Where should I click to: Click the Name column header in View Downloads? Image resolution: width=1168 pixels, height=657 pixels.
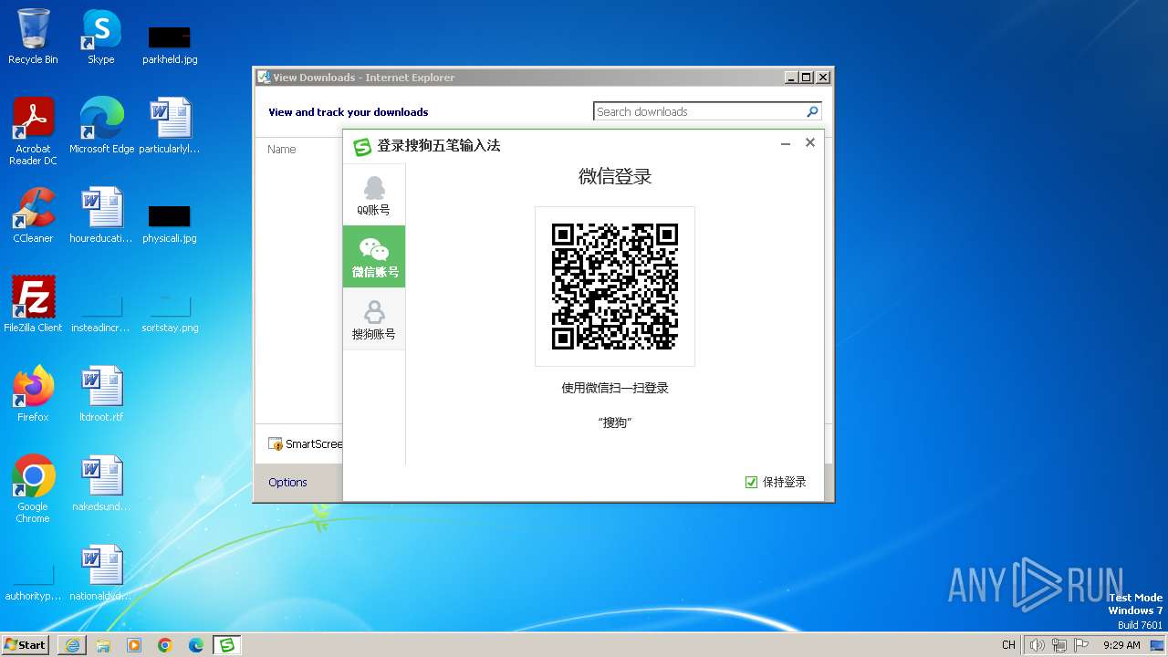click(x=281, y=149)
